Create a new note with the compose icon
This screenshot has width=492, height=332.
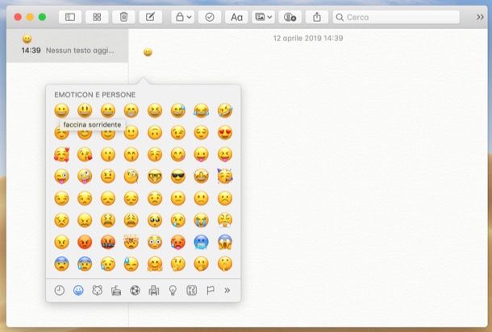(151, 17)
